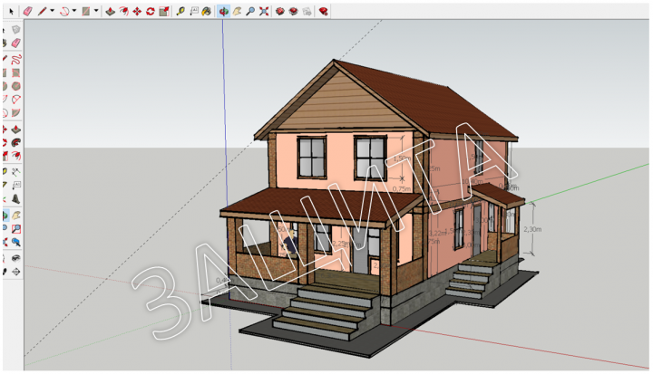Choose Pan hand in the side toolbar

click(15, 216)
